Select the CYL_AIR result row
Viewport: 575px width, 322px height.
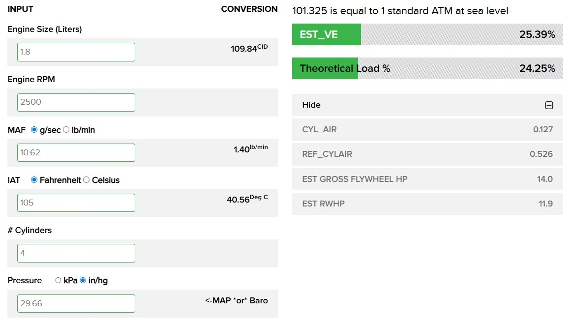click(x=427, y=130)
